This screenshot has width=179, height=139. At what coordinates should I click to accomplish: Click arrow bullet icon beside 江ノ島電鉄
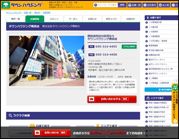point(147,78)
